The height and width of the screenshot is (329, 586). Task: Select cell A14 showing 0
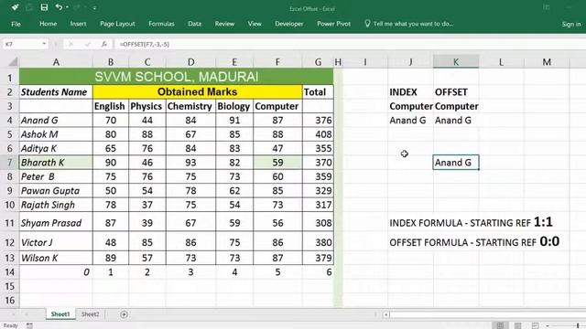pos(56,272)
